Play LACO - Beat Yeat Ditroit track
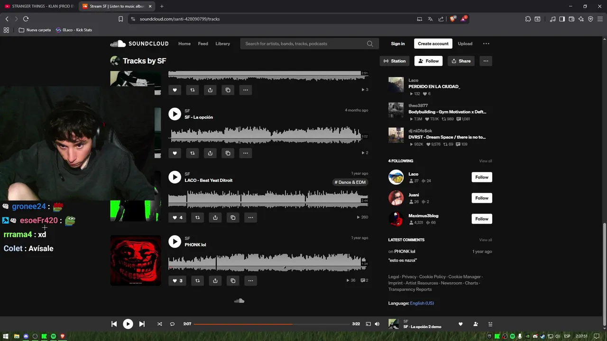The height and width of the screenshot is (341, 607). (x=175, y=177)
